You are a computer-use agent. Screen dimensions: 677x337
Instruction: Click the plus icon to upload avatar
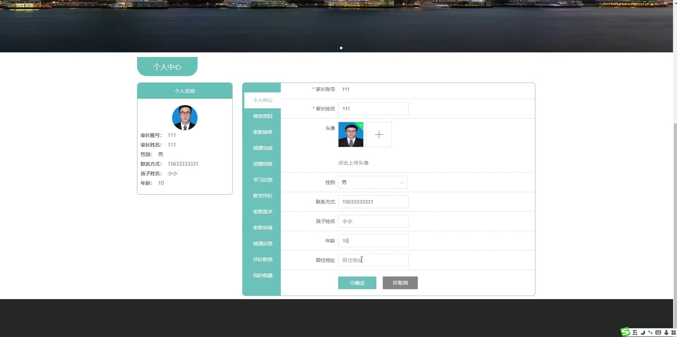[x=379, y=135]
